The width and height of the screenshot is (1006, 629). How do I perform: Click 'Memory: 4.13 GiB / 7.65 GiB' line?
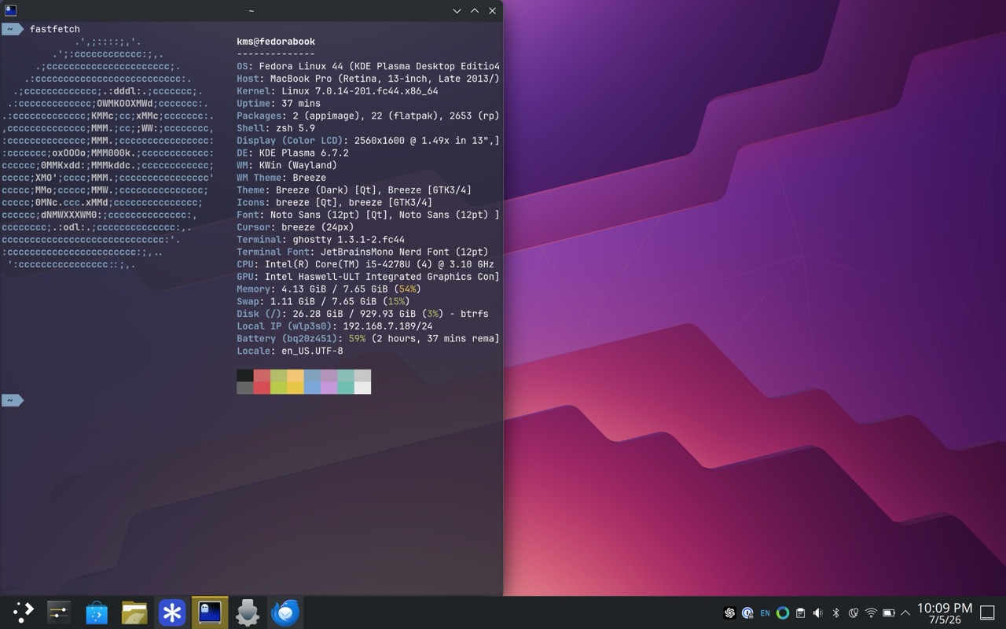(329, 289)
